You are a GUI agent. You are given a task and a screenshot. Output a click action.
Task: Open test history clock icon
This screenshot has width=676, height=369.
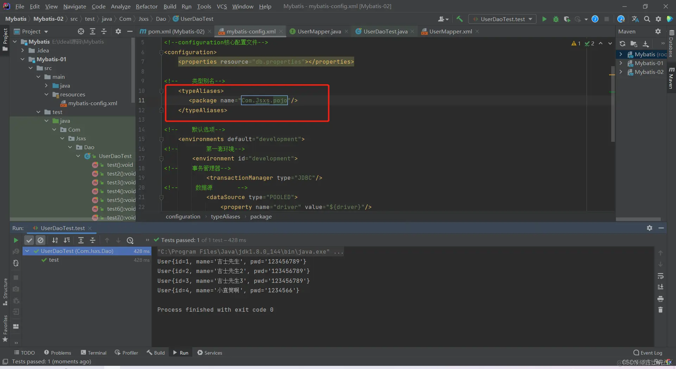click(x=130, y=240)
